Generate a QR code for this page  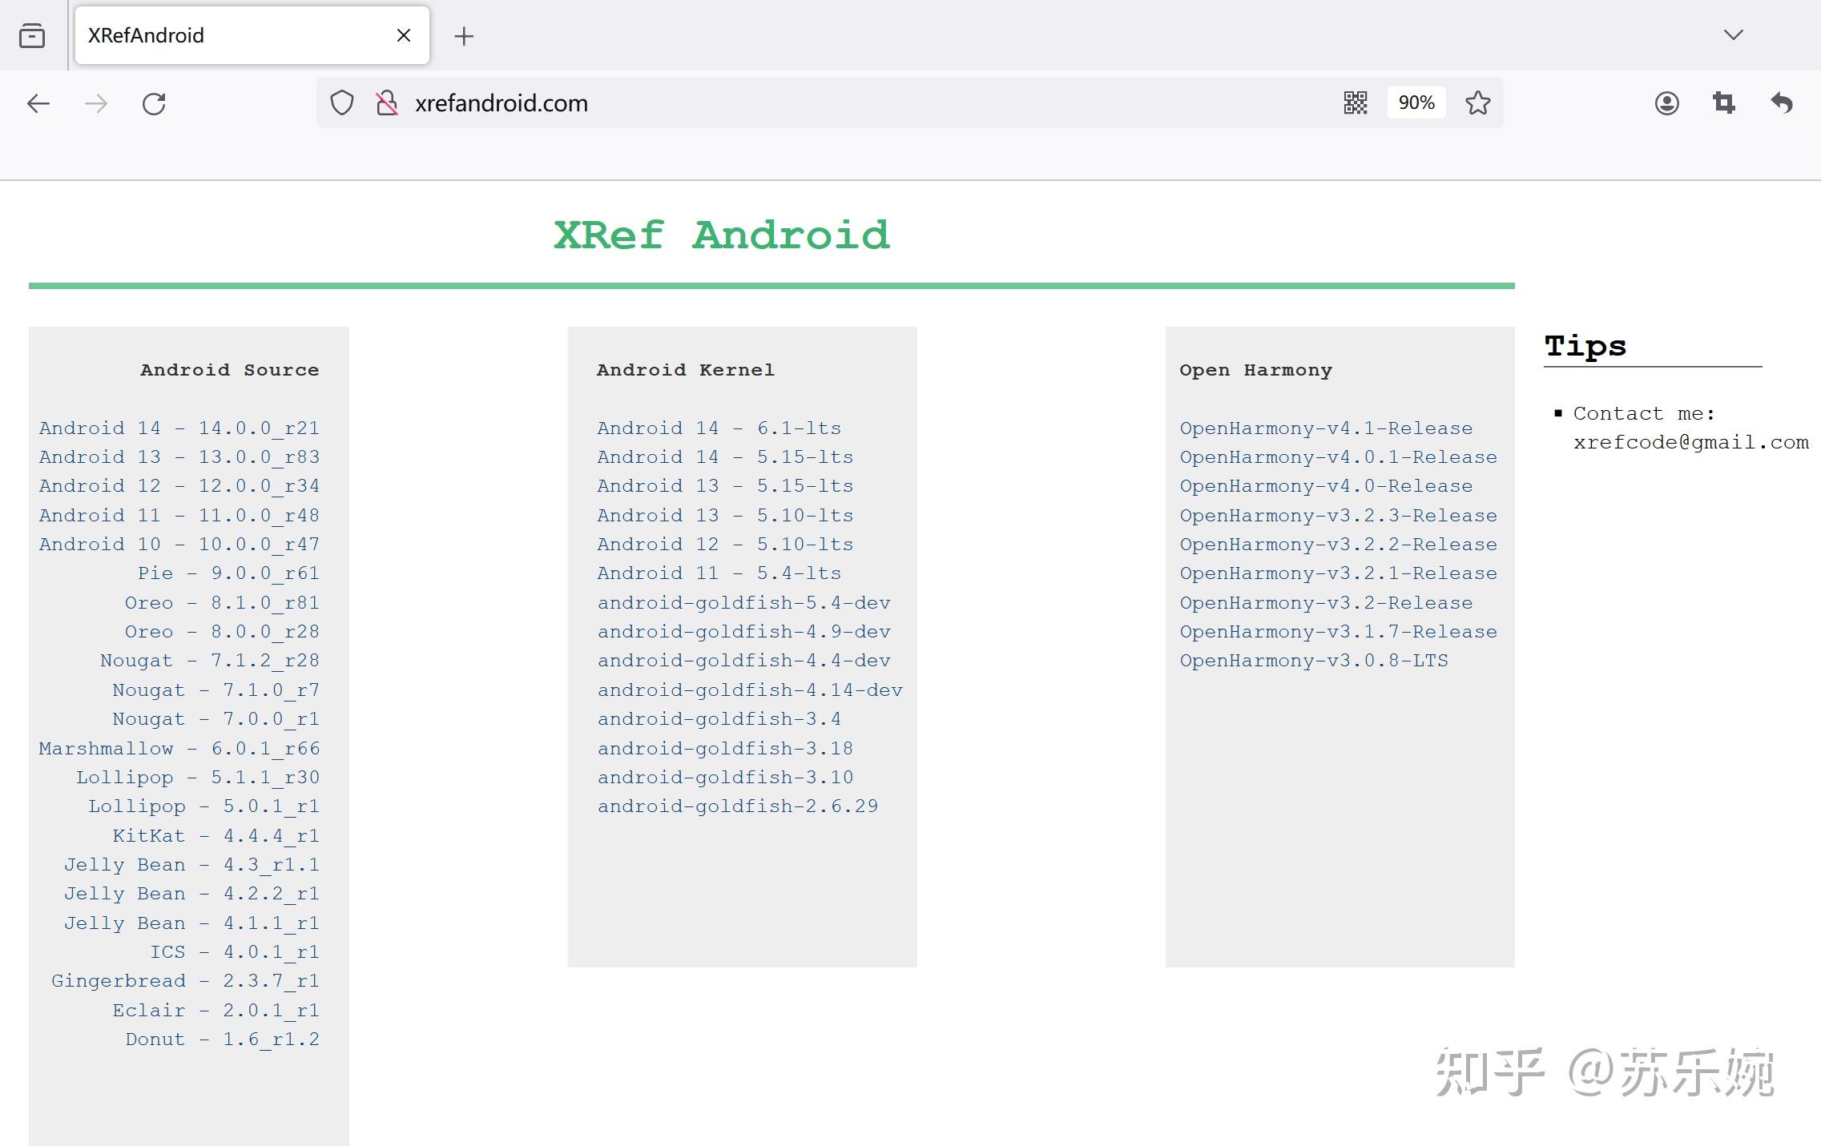[1356, 102]
